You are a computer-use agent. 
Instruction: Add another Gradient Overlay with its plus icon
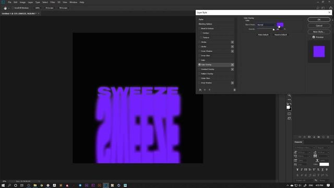tap(232, 69)
